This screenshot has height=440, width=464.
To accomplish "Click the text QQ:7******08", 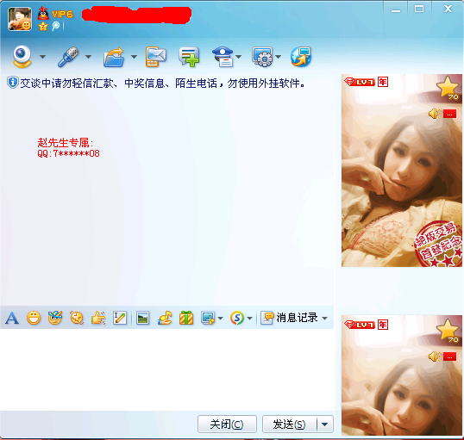I will tap(68, 153).
